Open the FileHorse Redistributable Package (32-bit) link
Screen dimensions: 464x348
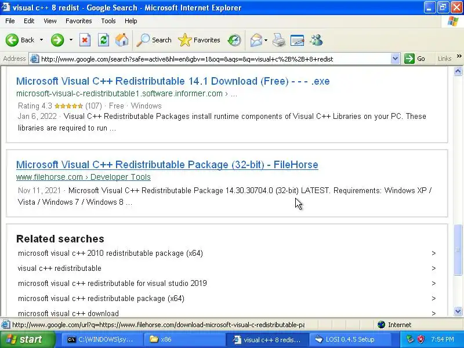[x=167, y=165]
